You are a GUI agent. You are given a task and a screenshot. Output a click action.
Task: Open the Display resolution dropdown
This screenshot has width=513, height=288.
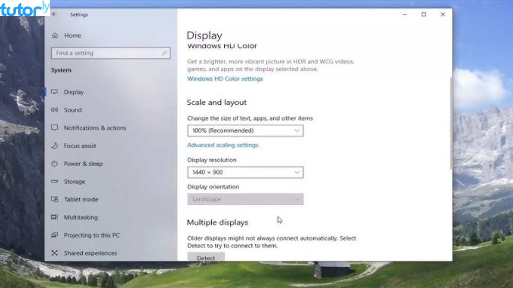point(245,172)
